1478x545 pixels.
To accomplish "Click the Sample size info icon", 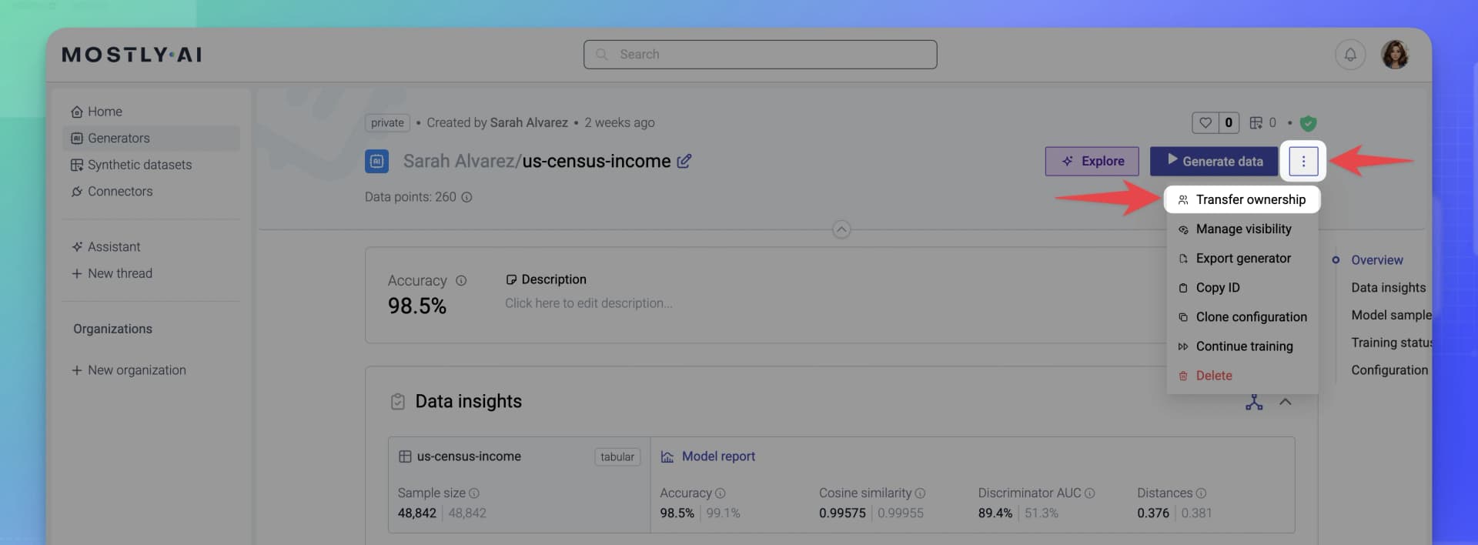I will [474, 493].
